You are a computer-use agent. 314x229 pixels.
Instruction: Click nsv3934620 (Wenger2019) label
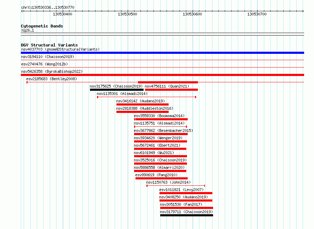158,138
